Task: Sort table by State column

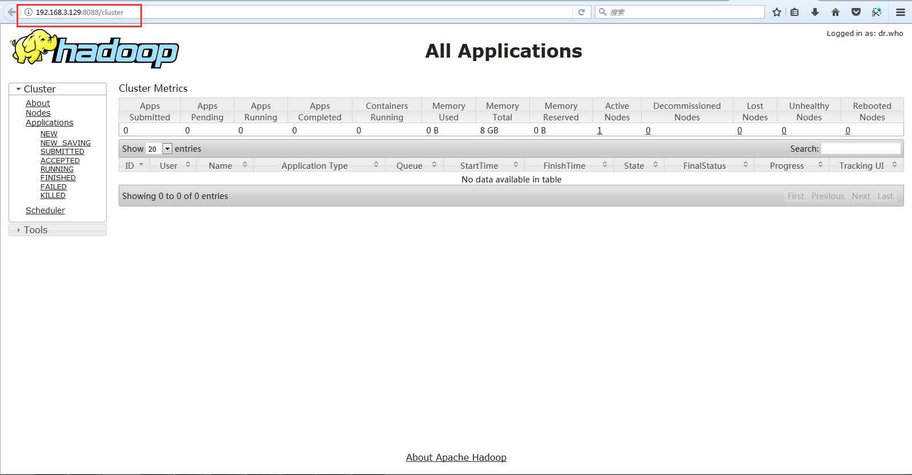Action: (x=639, y=165)
